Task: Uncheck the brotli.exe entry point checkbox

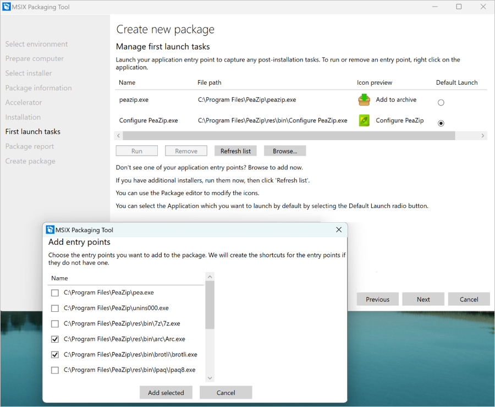Action: (x=55, y=355)
